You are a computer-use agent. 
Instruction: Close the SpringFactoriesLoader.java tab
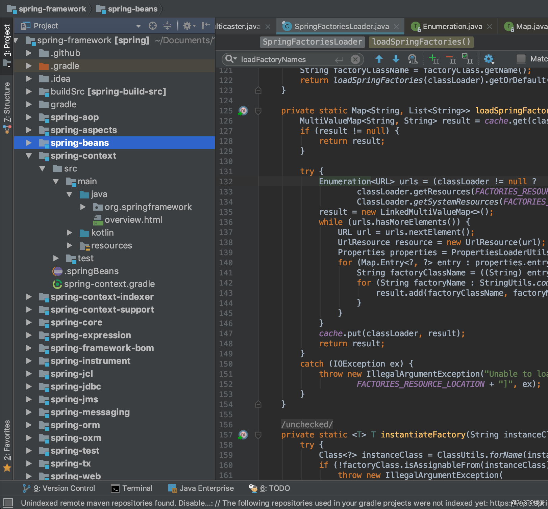point(396,27)
